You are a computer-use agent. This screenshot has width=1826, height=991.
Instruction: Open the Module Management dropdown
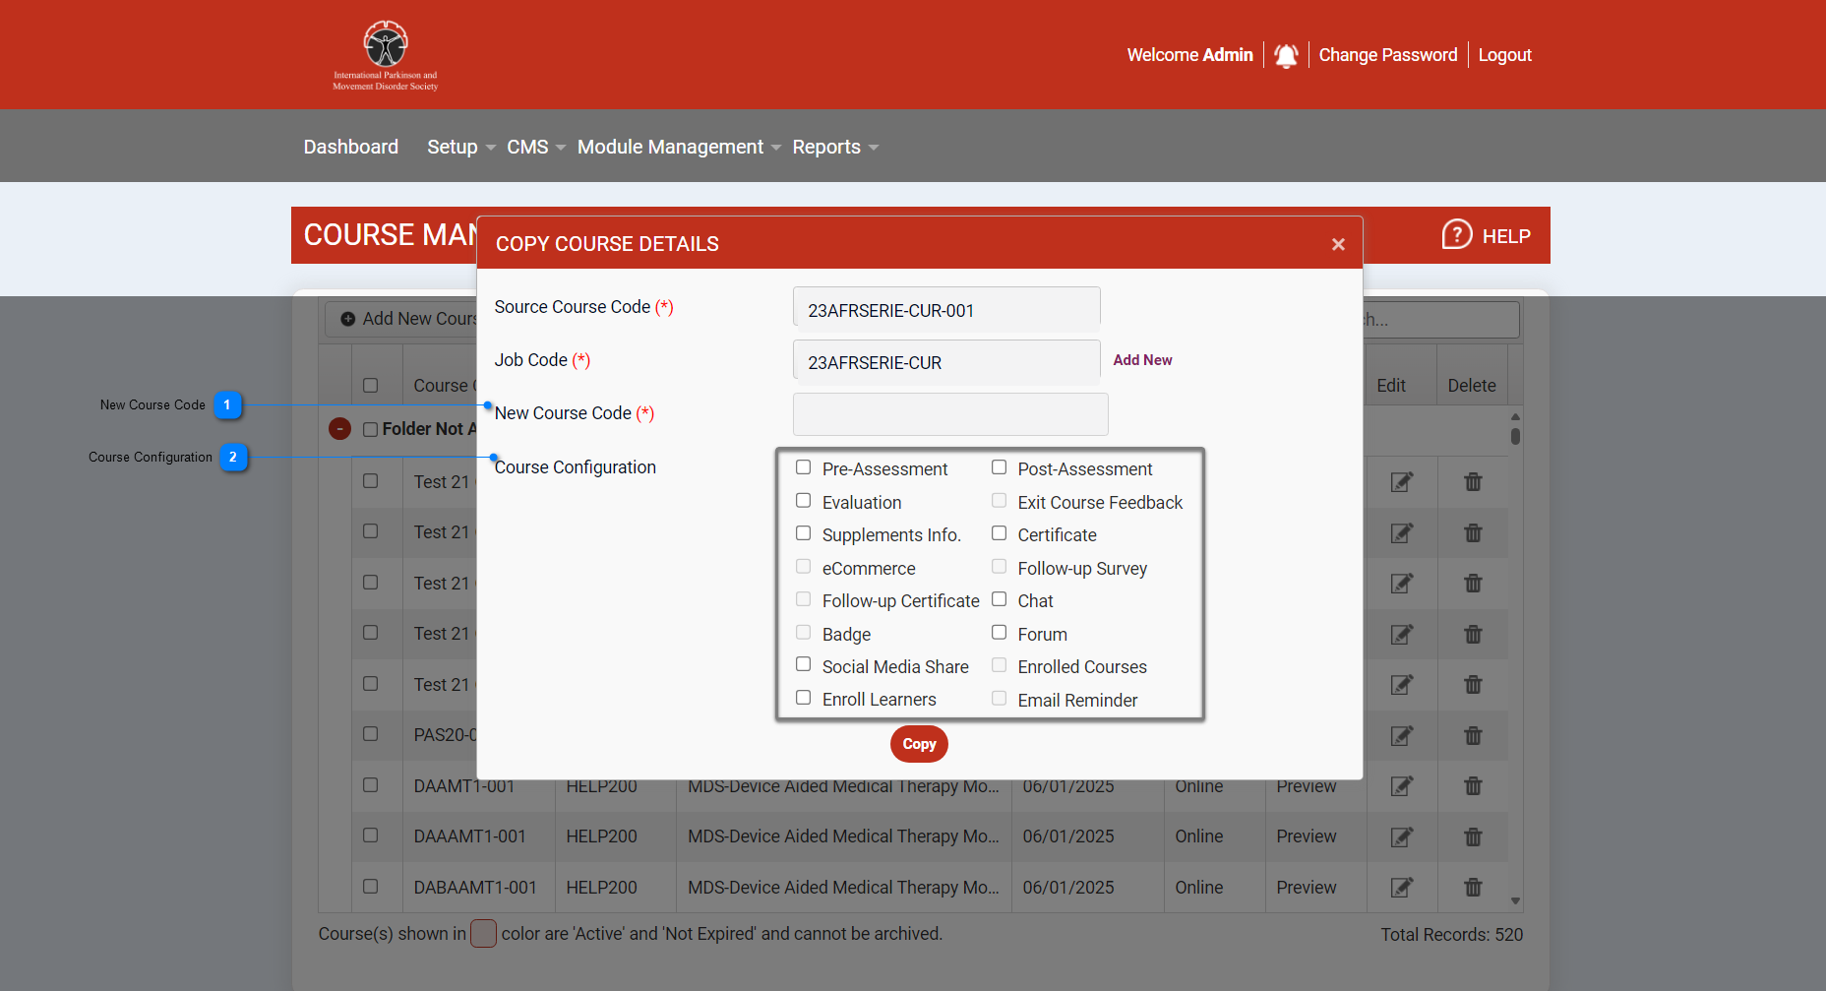click(x=678, y=147)
